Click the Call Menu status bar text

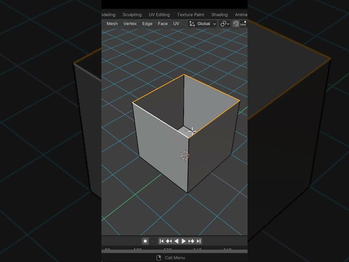174,258
